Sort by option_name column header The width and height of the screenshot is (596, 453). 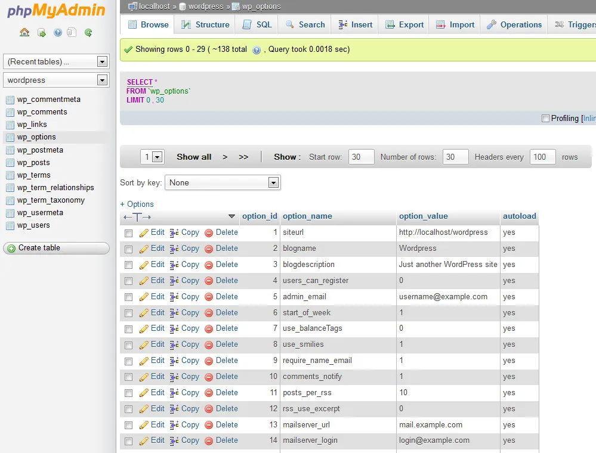tap(307, 216)
